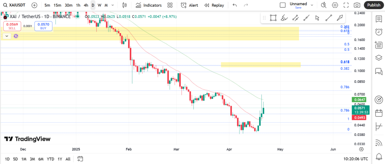Toggle the Replay mode

click(x=214, y=5)
